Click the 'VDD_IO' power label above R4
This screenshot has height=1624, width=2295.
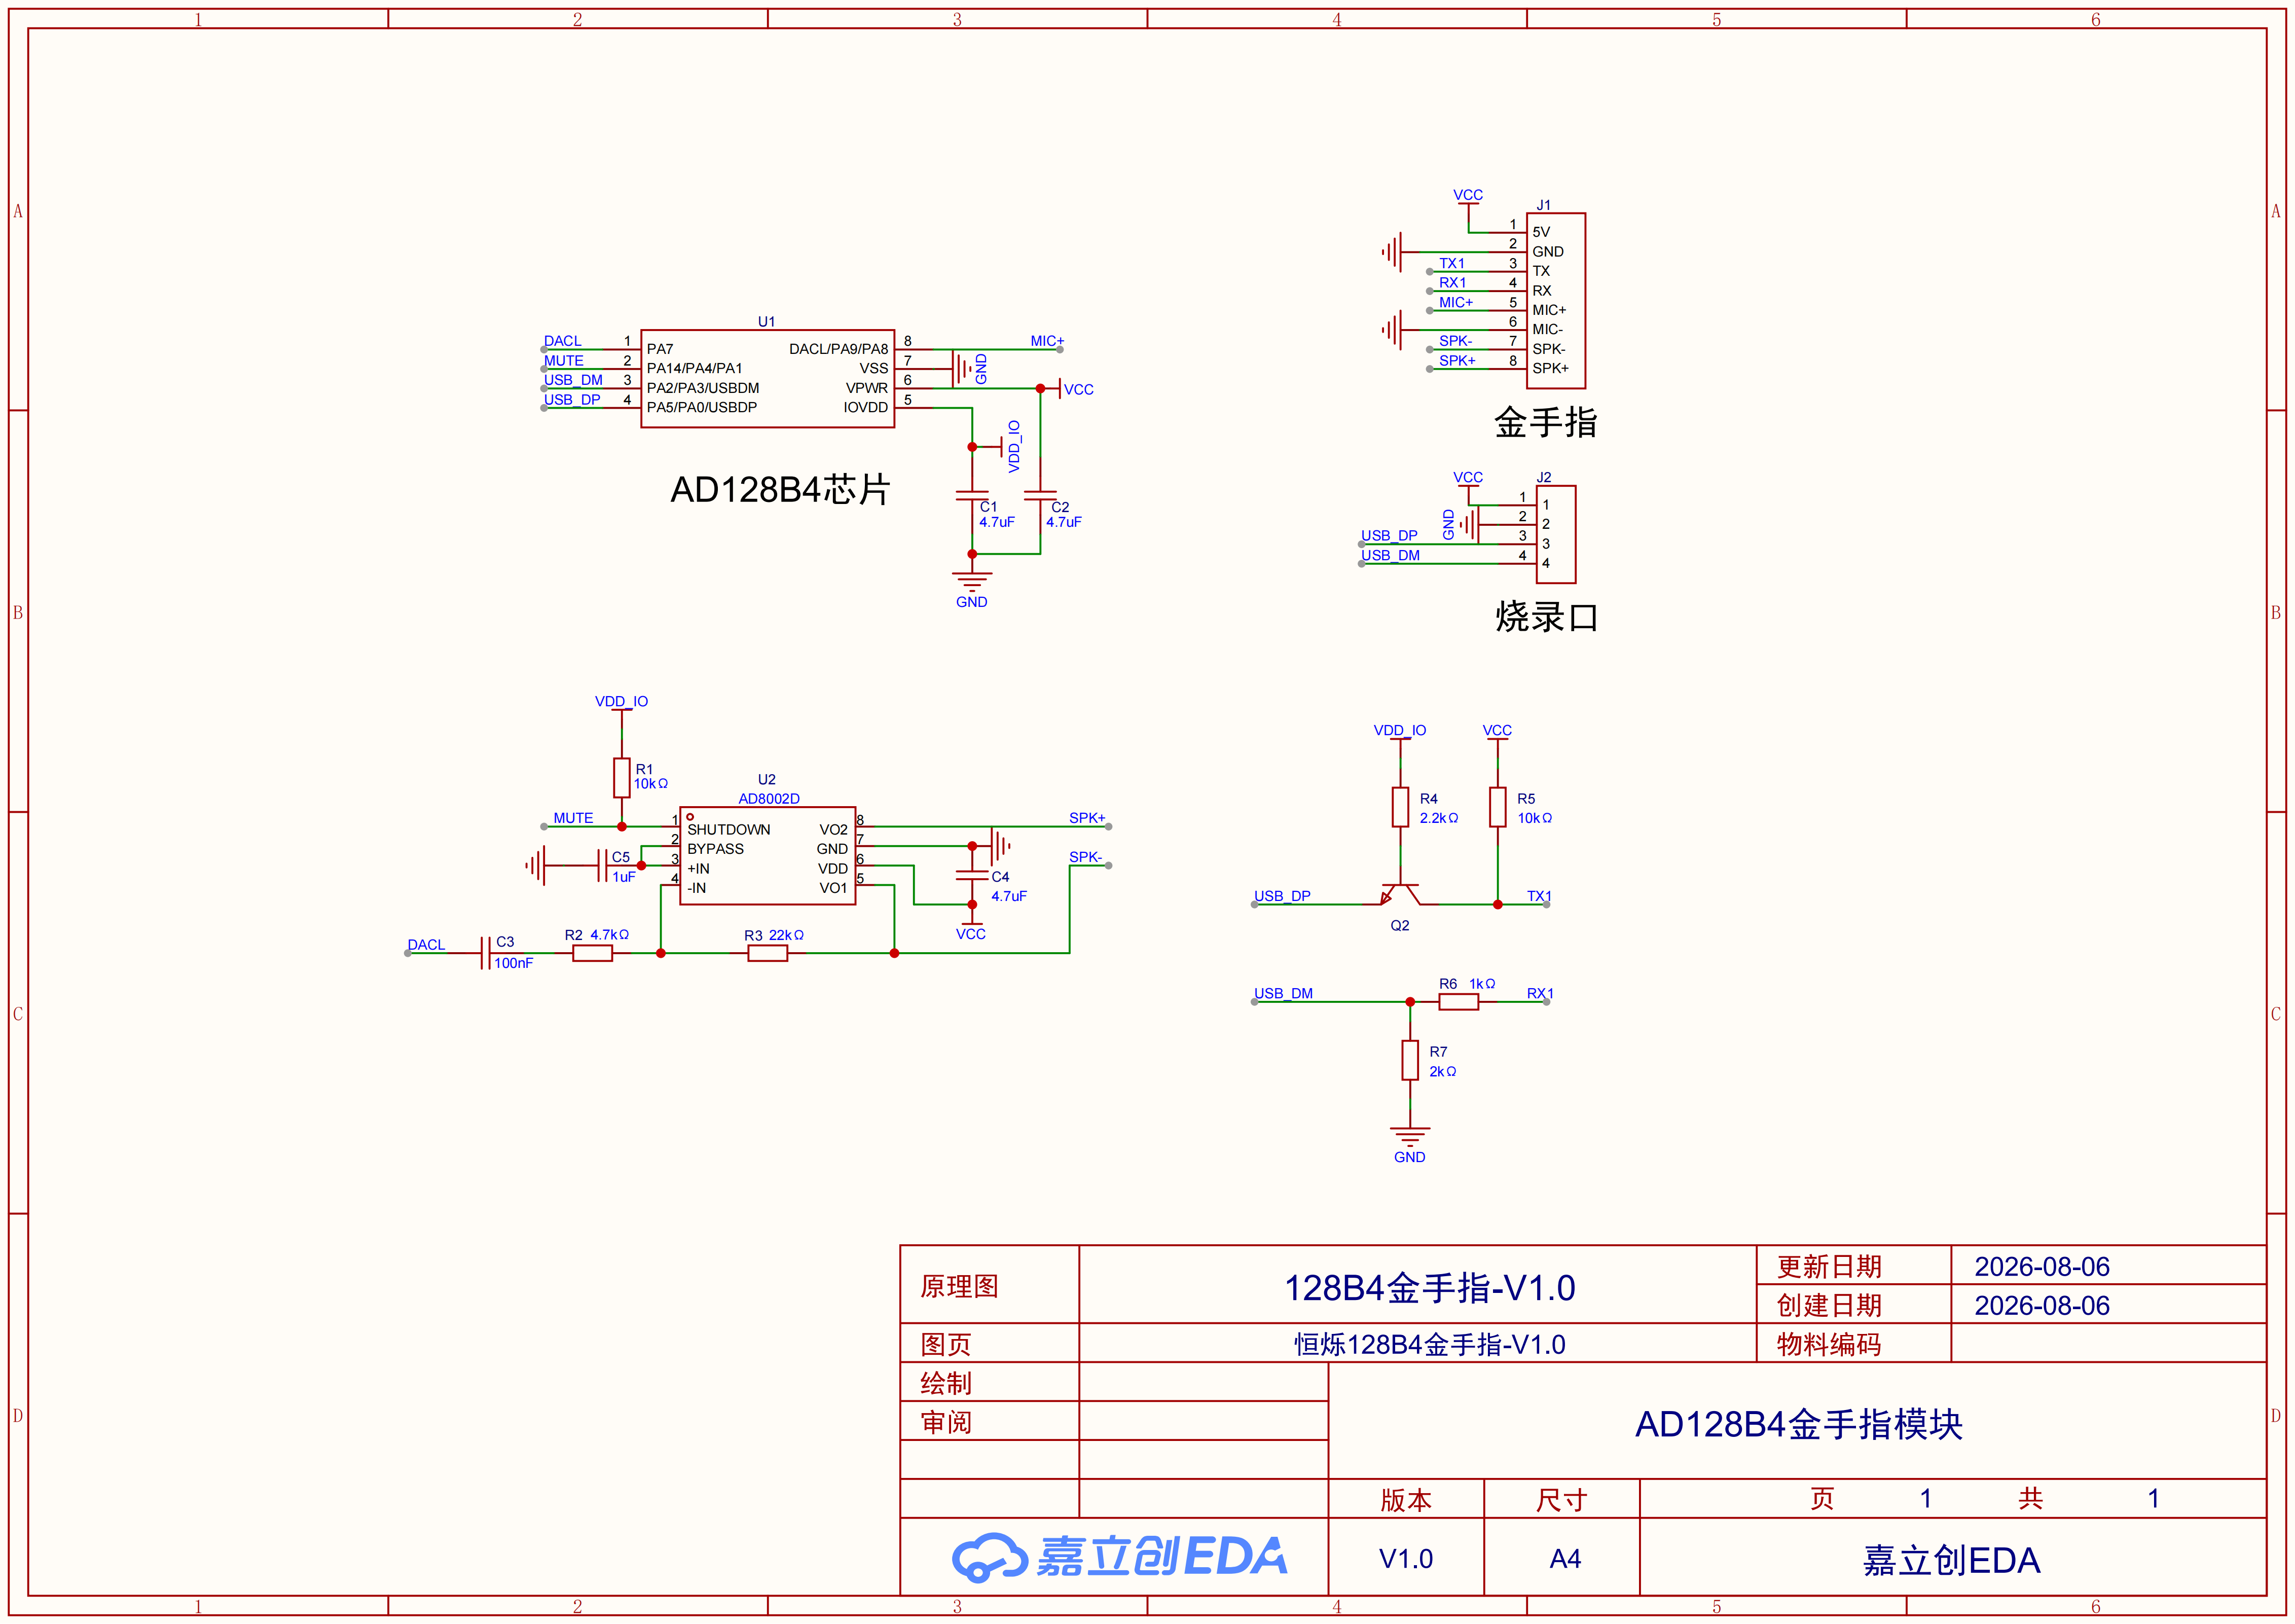(x=1399, y=730)
